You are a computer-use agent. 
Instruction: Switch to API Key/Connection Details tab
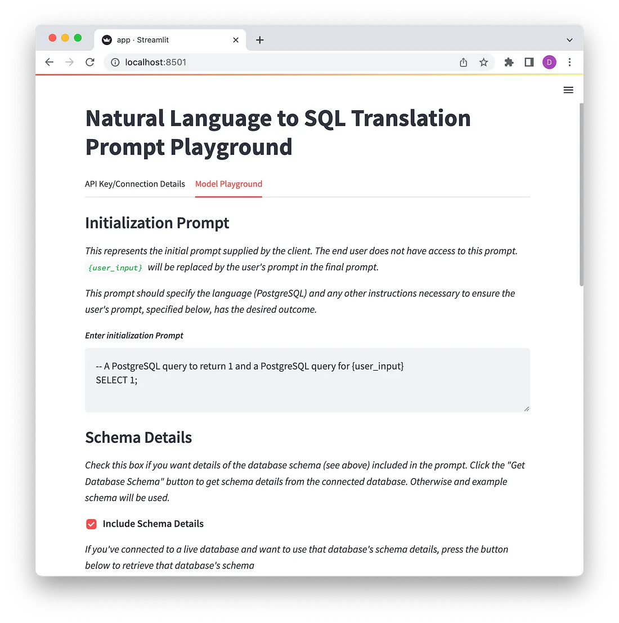click(134, 184)
